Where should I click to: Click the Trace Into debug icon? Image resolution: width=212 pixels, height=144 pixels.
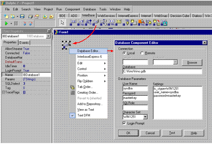(x=25, y=23)
